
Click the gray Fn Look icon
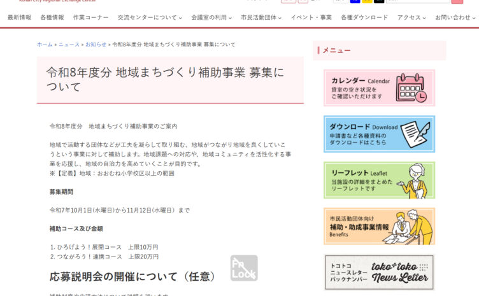point(244,268)
